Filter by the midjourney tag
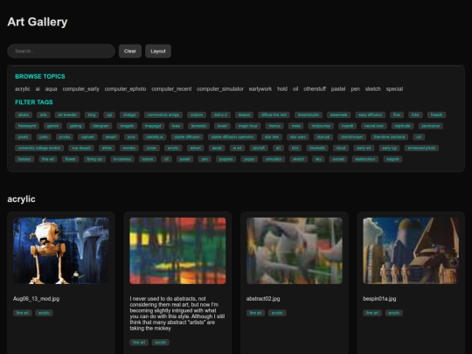This screenshot has width=472, height=354. [x=321, y=126]
